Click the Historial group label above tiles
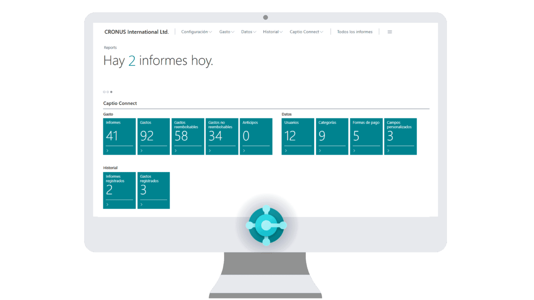Screen dimensions: 534x300 111,167
